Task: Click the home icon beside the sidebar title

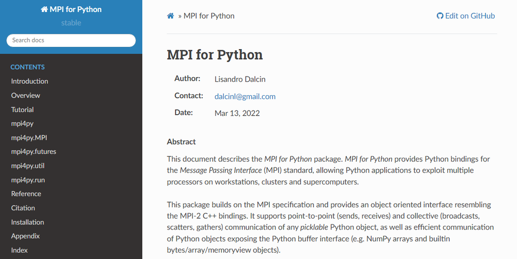Action: coord(44,9)
